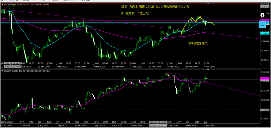Screen dimensions: 271x128
Task: Click the white pen nib icon
Action: (262, 16)
